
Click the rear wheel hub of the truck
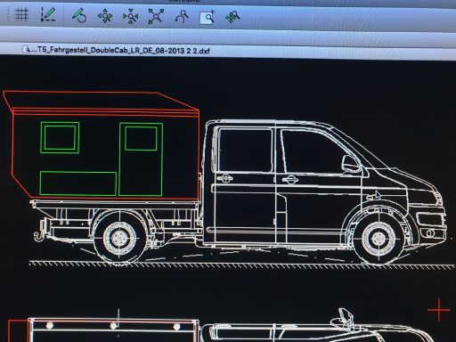point(120,238)
